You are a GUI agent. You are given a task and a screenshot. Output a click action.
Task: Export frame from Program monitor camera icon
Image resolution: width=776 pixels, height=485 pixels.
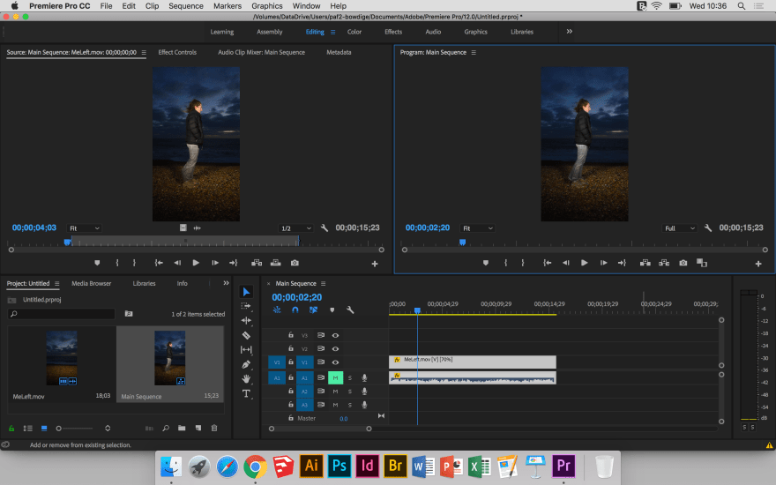pyautogui.click(x=683, y=263)
